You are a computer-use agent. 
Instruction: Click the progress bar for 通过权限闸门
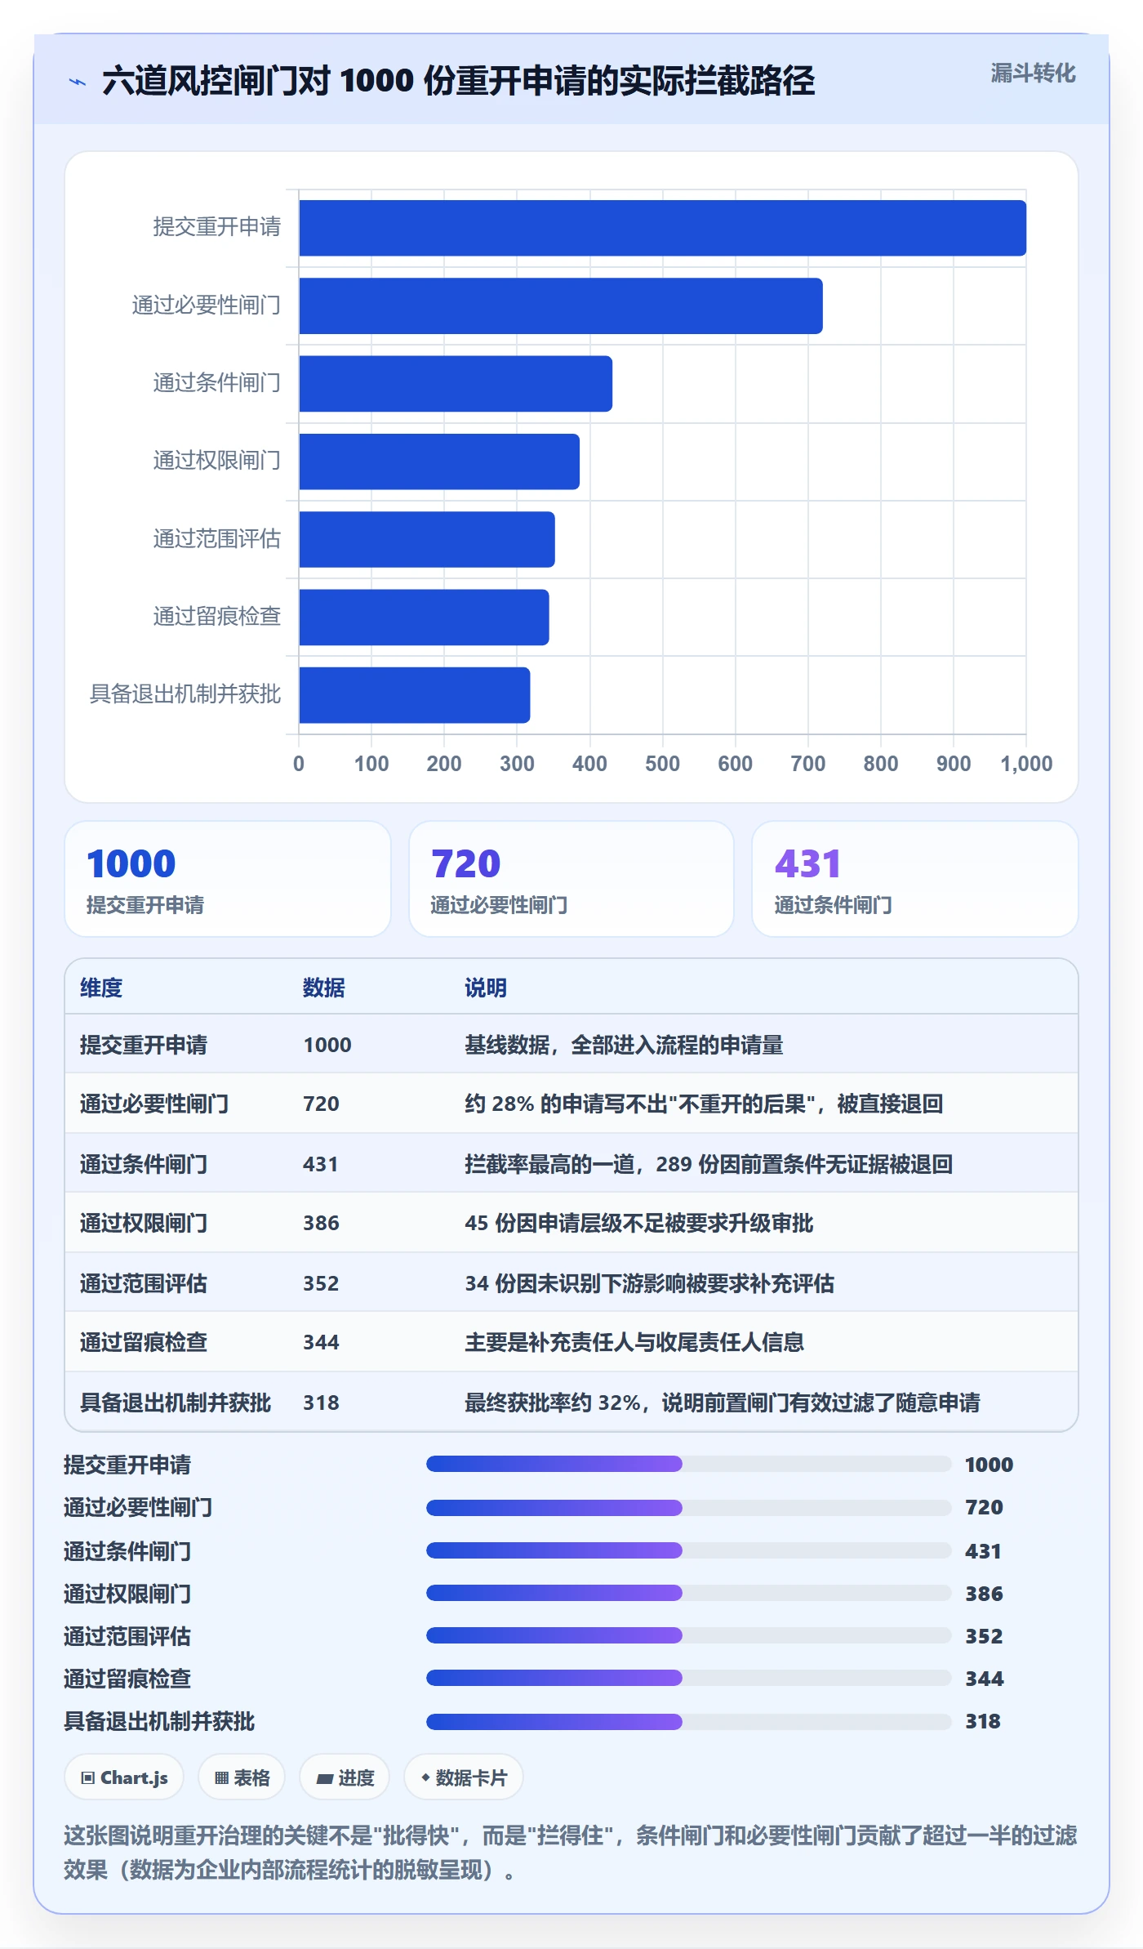pos(689,1593)
